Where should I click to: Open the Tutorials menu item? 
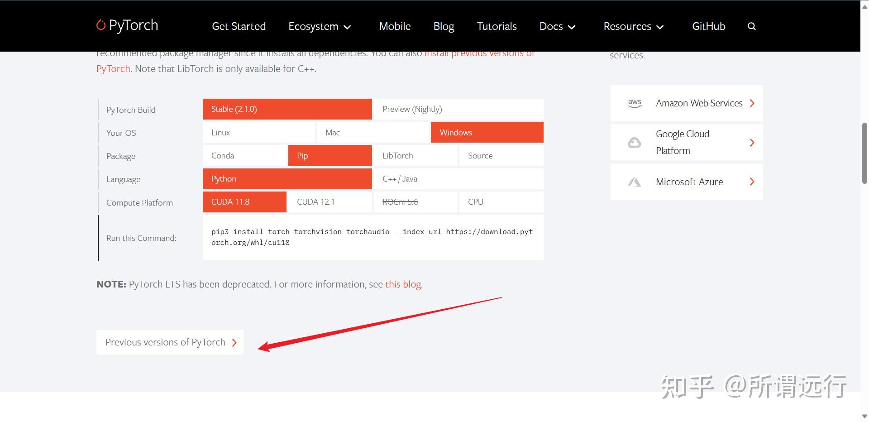[497, 26]
